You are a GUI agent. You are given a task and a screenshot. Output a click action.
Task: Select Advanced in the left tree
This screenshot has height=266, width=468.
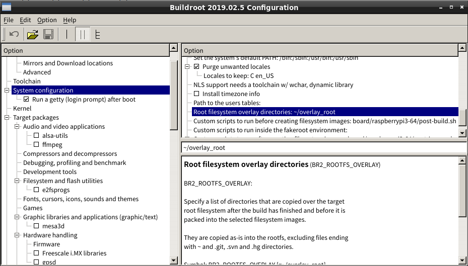point(37,72)
